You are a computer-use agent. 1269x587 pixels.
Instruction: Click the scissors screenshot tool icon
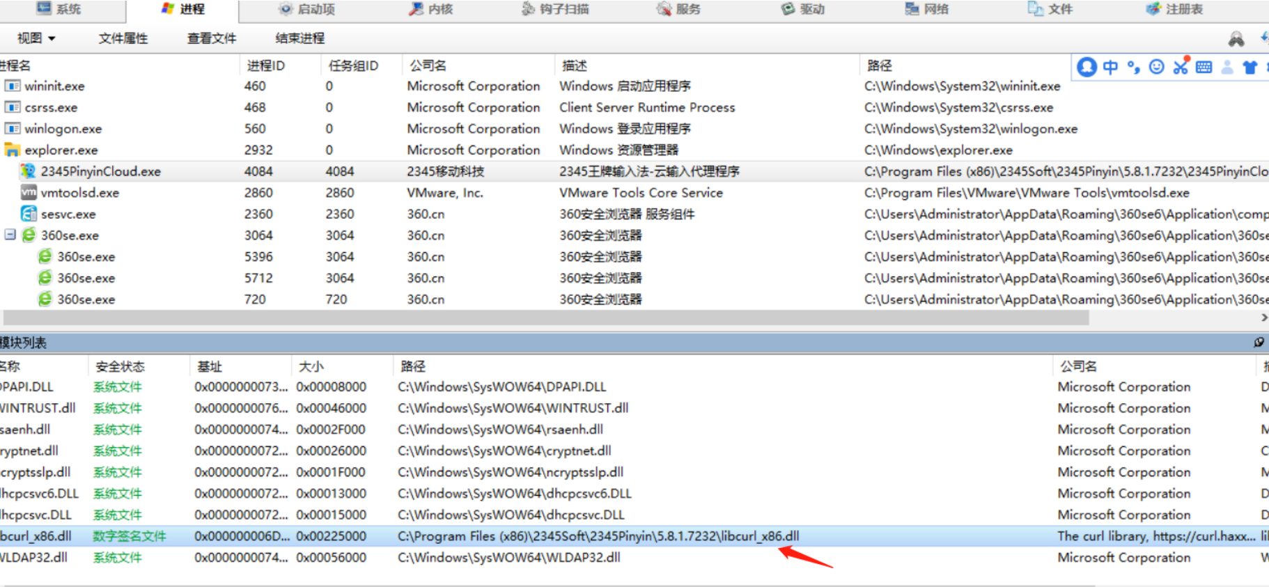(x=1181, y=66)
